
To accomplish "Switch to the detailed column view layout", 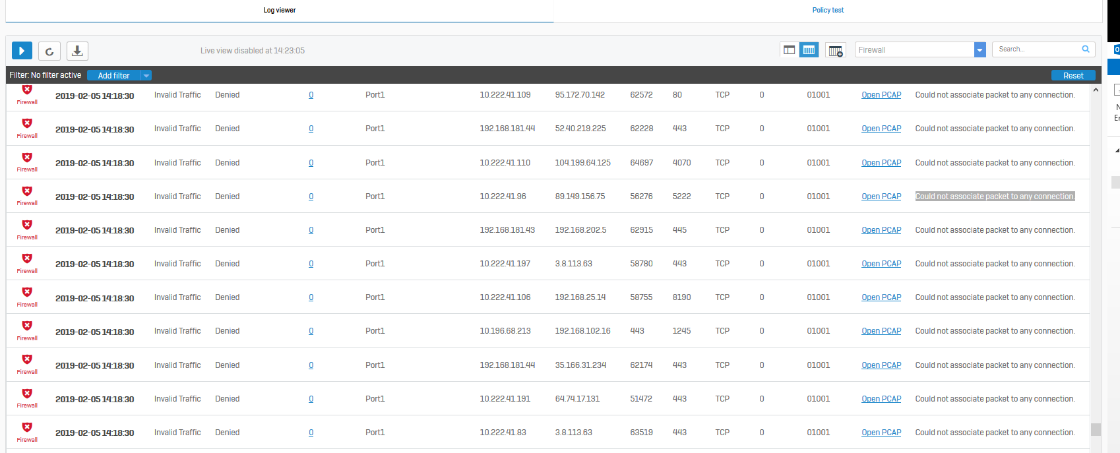I will (809, 50).
